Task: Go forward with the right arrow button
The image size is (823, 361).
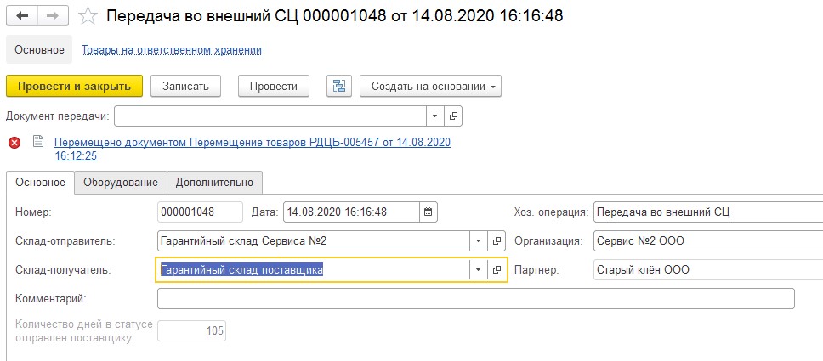Action: click(x=53, y=16)
